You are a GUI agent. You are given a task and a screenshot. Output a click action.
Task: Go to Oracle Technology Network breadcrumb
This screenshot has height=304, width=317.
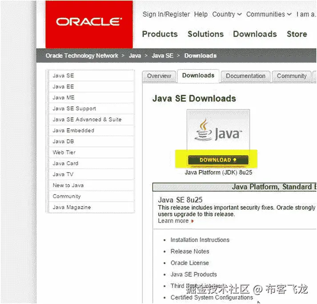(82, 56)
